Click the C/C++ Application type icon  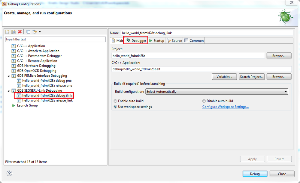[14, 46]
